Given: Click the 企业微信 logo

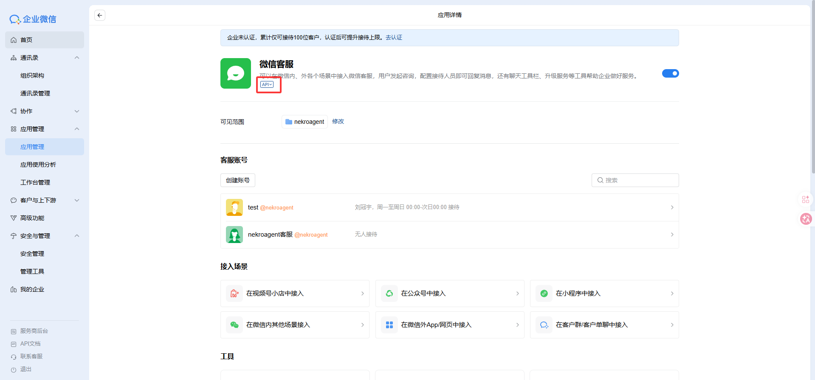Looking at the screenshot, I should 33,19.
